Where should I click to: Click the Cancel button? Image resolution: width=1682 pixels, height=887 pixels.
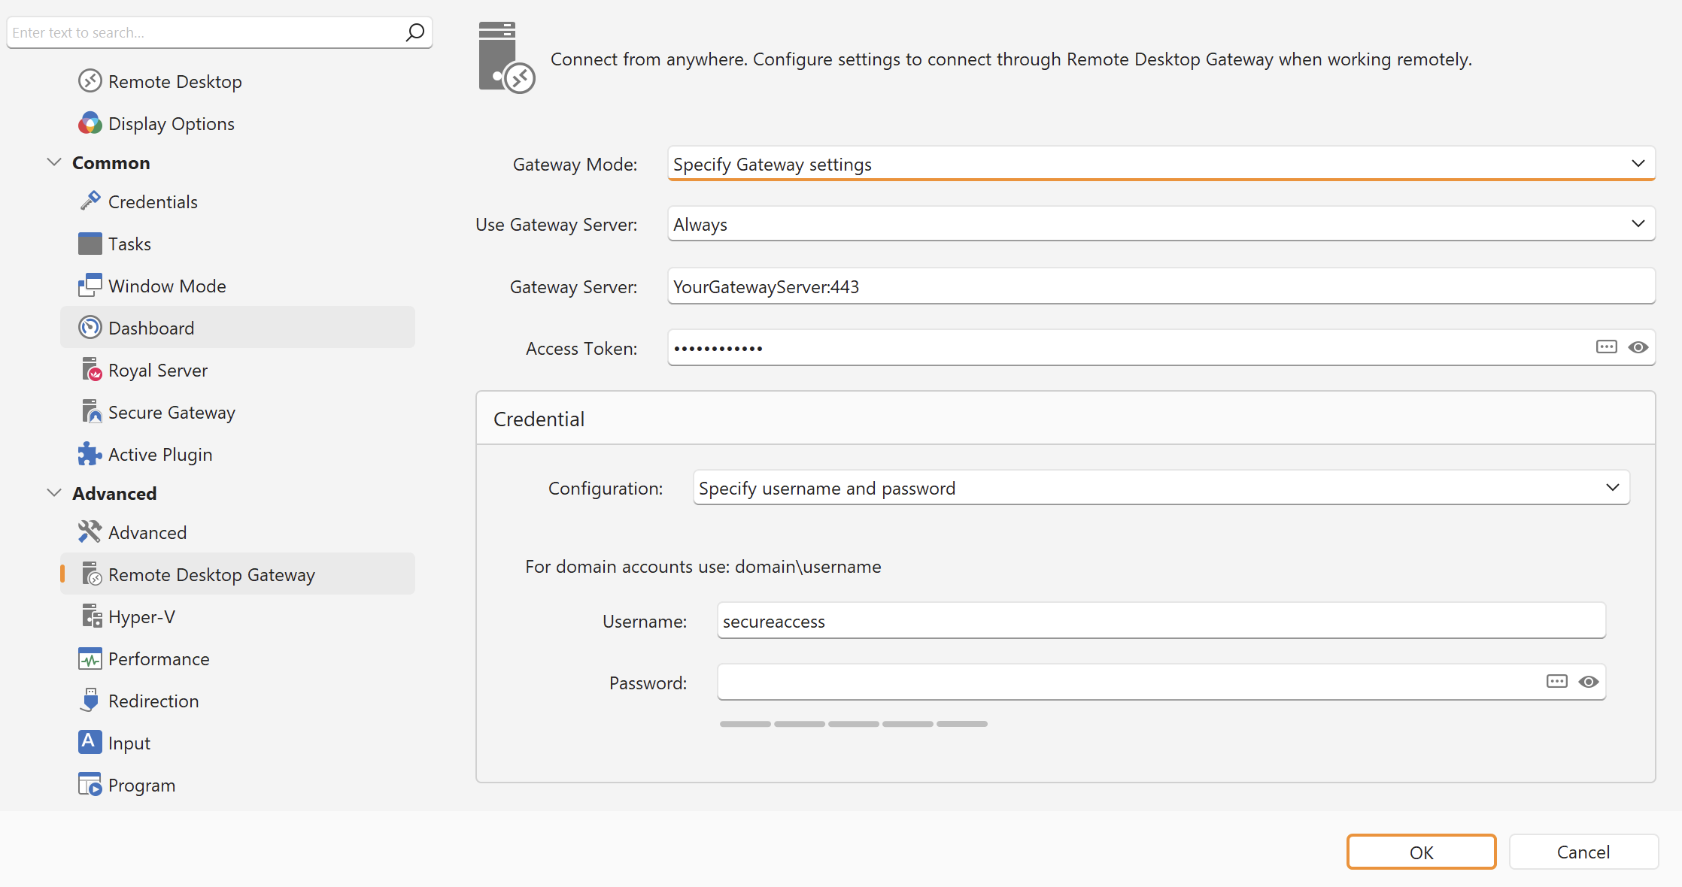click(x=1583, y=852)
